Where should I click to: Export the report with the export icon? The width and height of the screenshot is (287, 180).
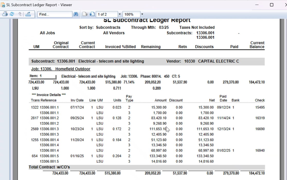pos(28,14)
